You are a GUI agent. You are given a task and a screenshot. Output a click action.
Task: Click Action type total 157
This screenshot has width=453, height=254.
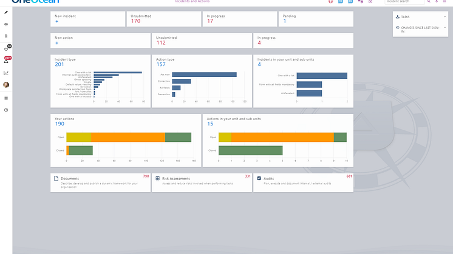pos(161,65)
